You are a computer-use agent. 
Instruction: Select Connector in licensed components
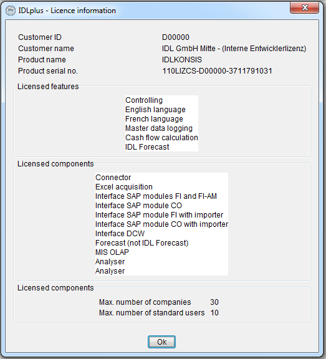[113, 178]
